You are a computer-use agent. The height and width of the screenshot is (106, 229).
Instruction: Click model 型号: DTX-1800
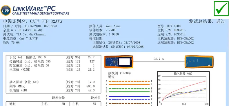pyautogui.click(x=169, y=26)
